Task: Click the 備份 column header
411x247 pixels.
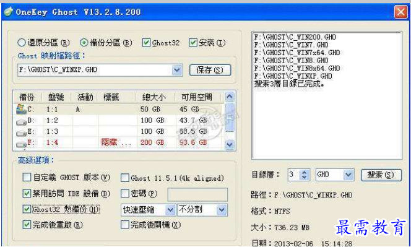Action: (x=27, y=97)
